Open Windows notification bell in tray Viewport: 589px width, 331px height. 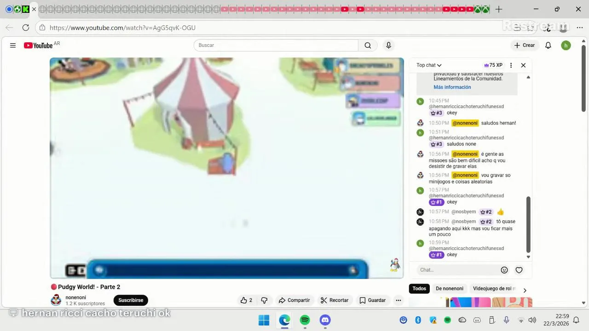point(576,320)
